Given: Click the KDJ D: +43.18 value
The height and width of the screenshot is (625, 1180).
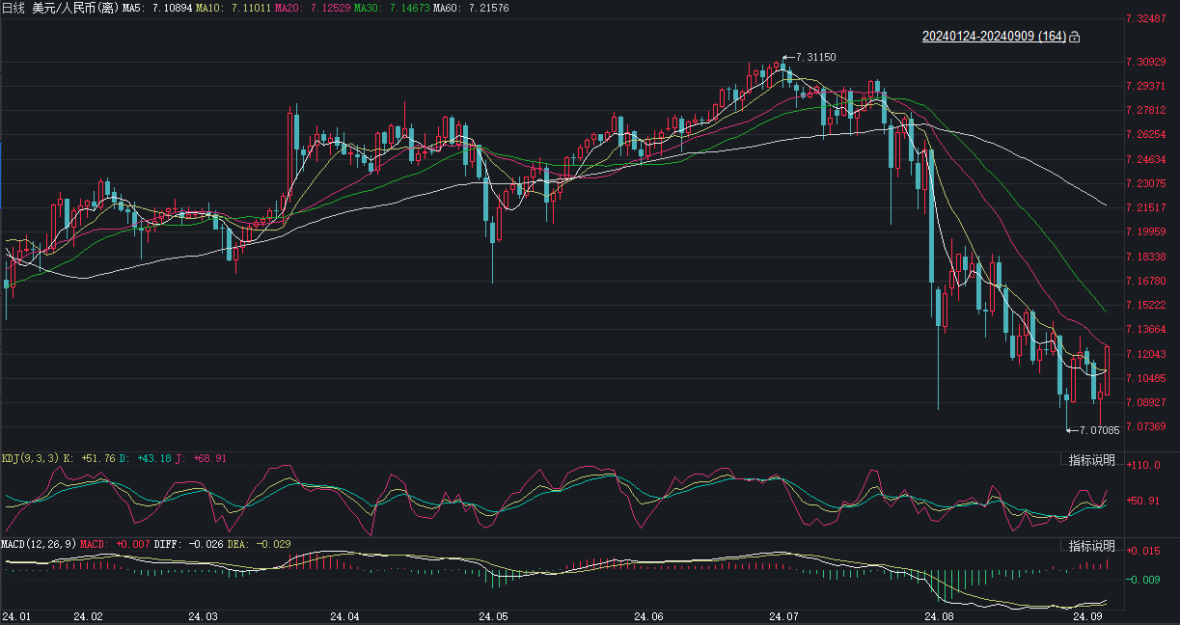Looking at the screenshot, I should coord(146,458).
